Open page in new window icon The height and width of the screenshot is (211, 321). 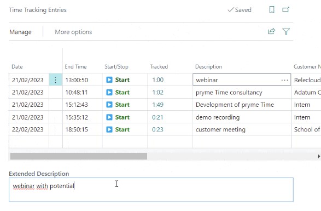click(286, 10)
